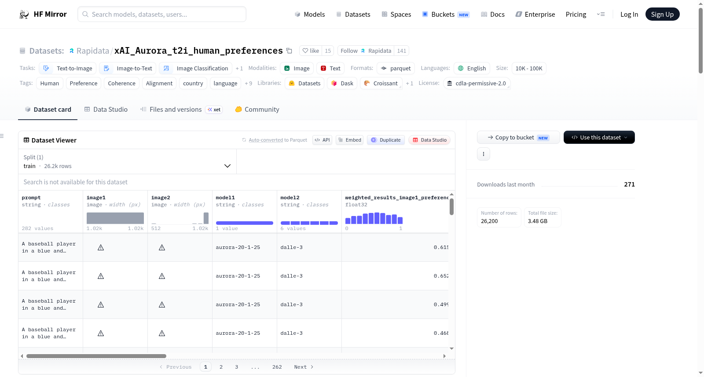
Task: Click the Image-to-Text task tag
Action: pos(128,68)
